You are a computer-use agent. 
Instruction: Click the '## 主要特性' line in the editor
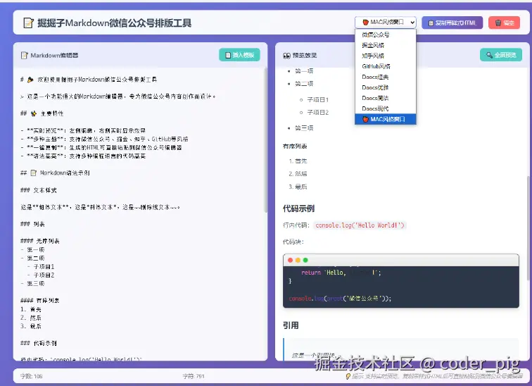[x=42, y=113]
